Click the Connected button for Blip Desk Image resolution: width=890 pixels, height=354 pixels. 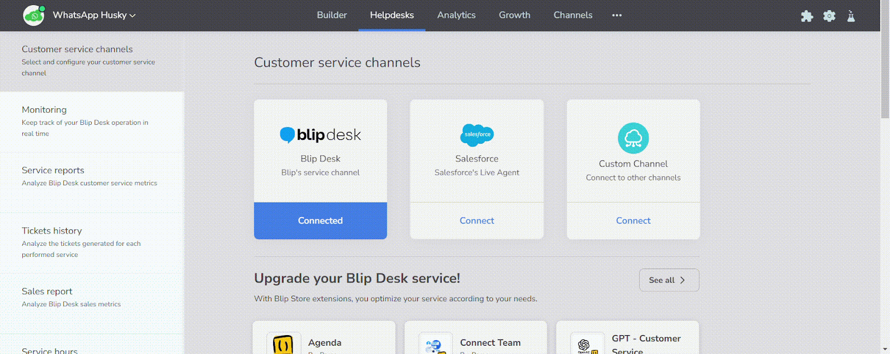tap(320, 221)
